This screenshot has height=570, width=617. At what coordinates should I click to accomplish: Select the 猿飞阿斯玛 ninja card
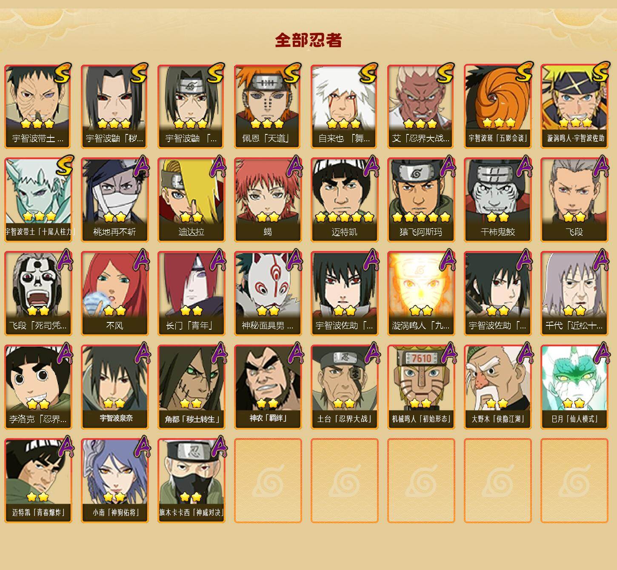tap(421, 200)
